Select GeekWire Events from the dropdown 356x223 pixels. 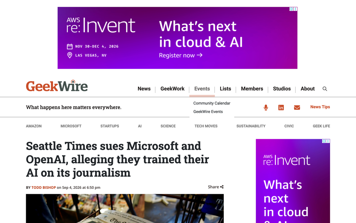click(208, 111)
